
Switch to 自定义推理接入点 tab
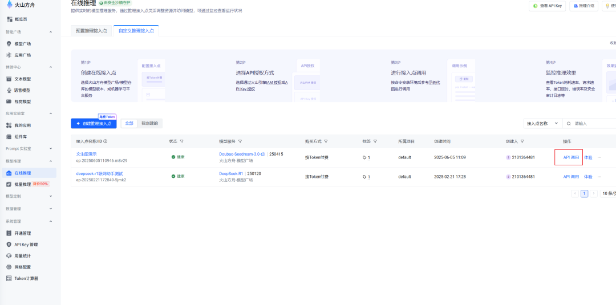(x=136, y=31)
